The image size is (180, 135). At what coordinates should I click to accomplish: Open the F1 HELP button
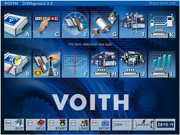36,125
